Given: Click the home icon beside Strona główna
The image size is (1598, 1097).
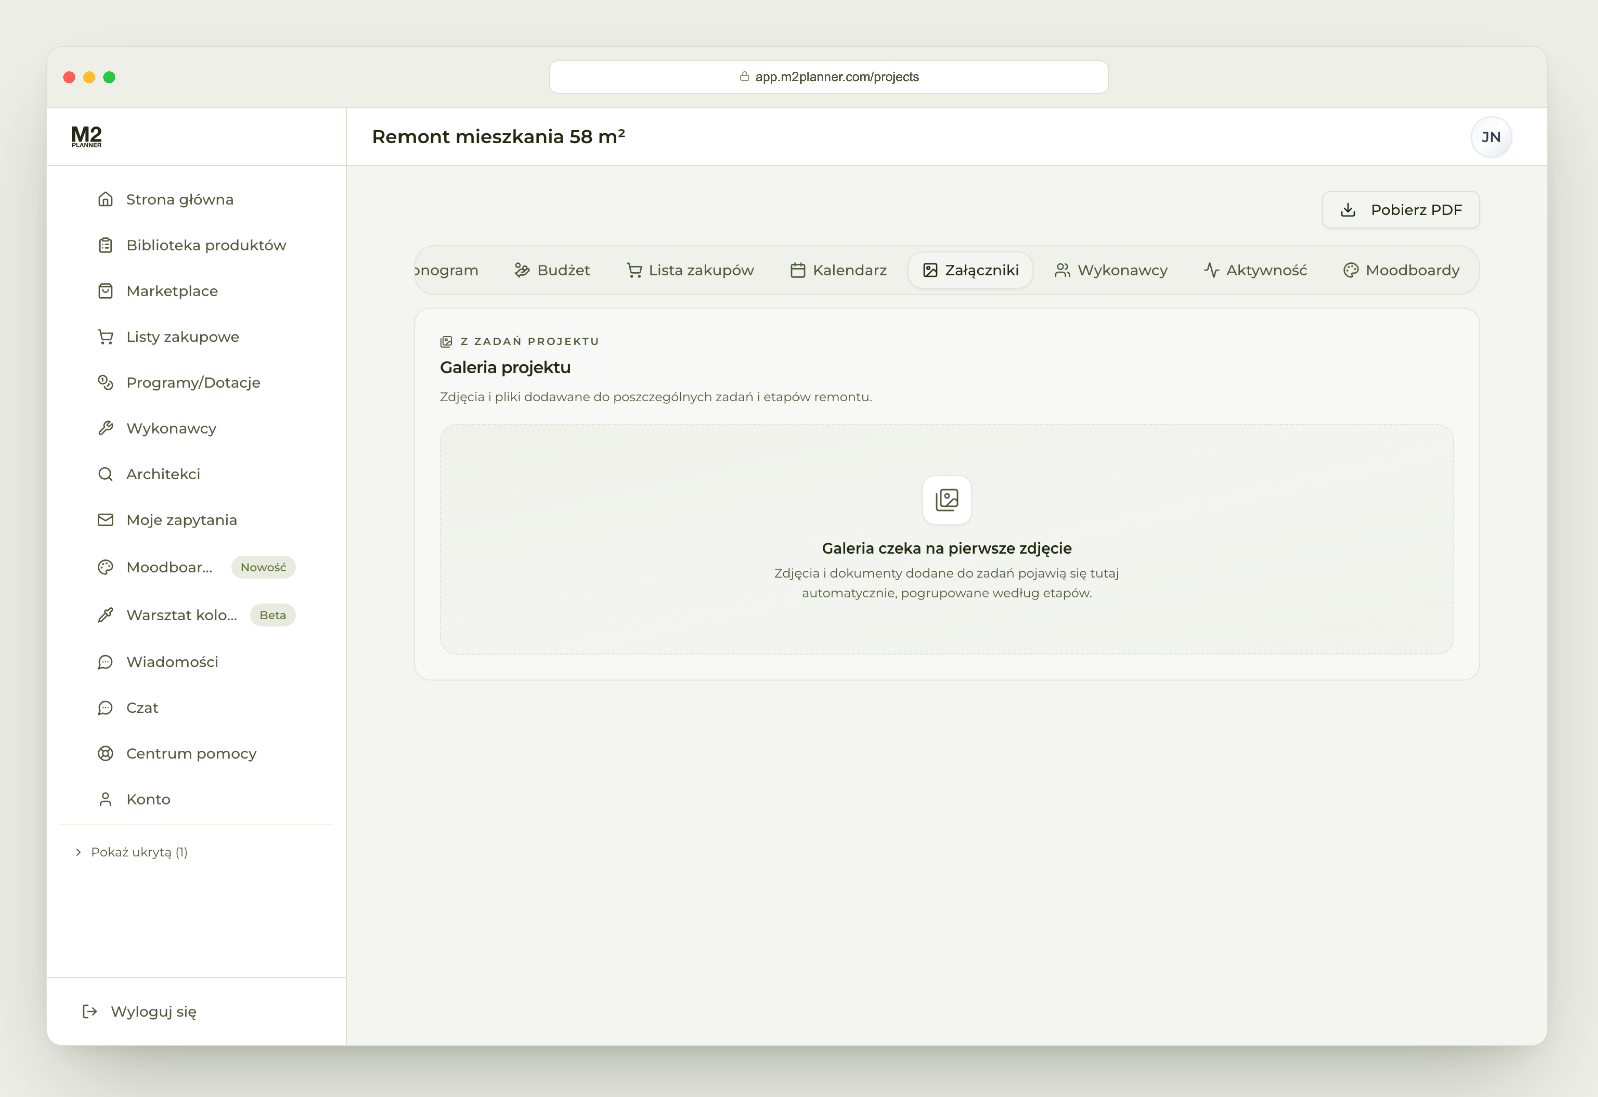Looking at the screenshot, I should pos(105,199).
